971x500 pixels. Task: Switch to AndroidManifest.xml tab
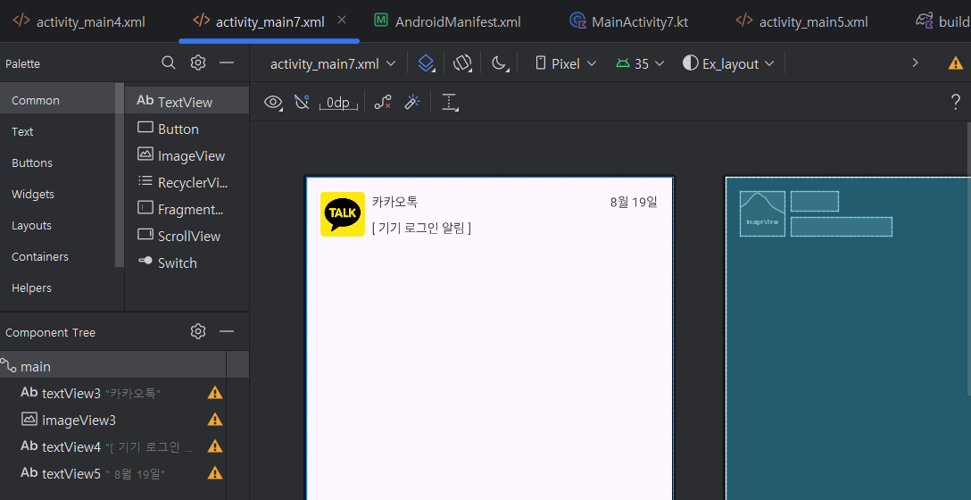click(447, 21)
